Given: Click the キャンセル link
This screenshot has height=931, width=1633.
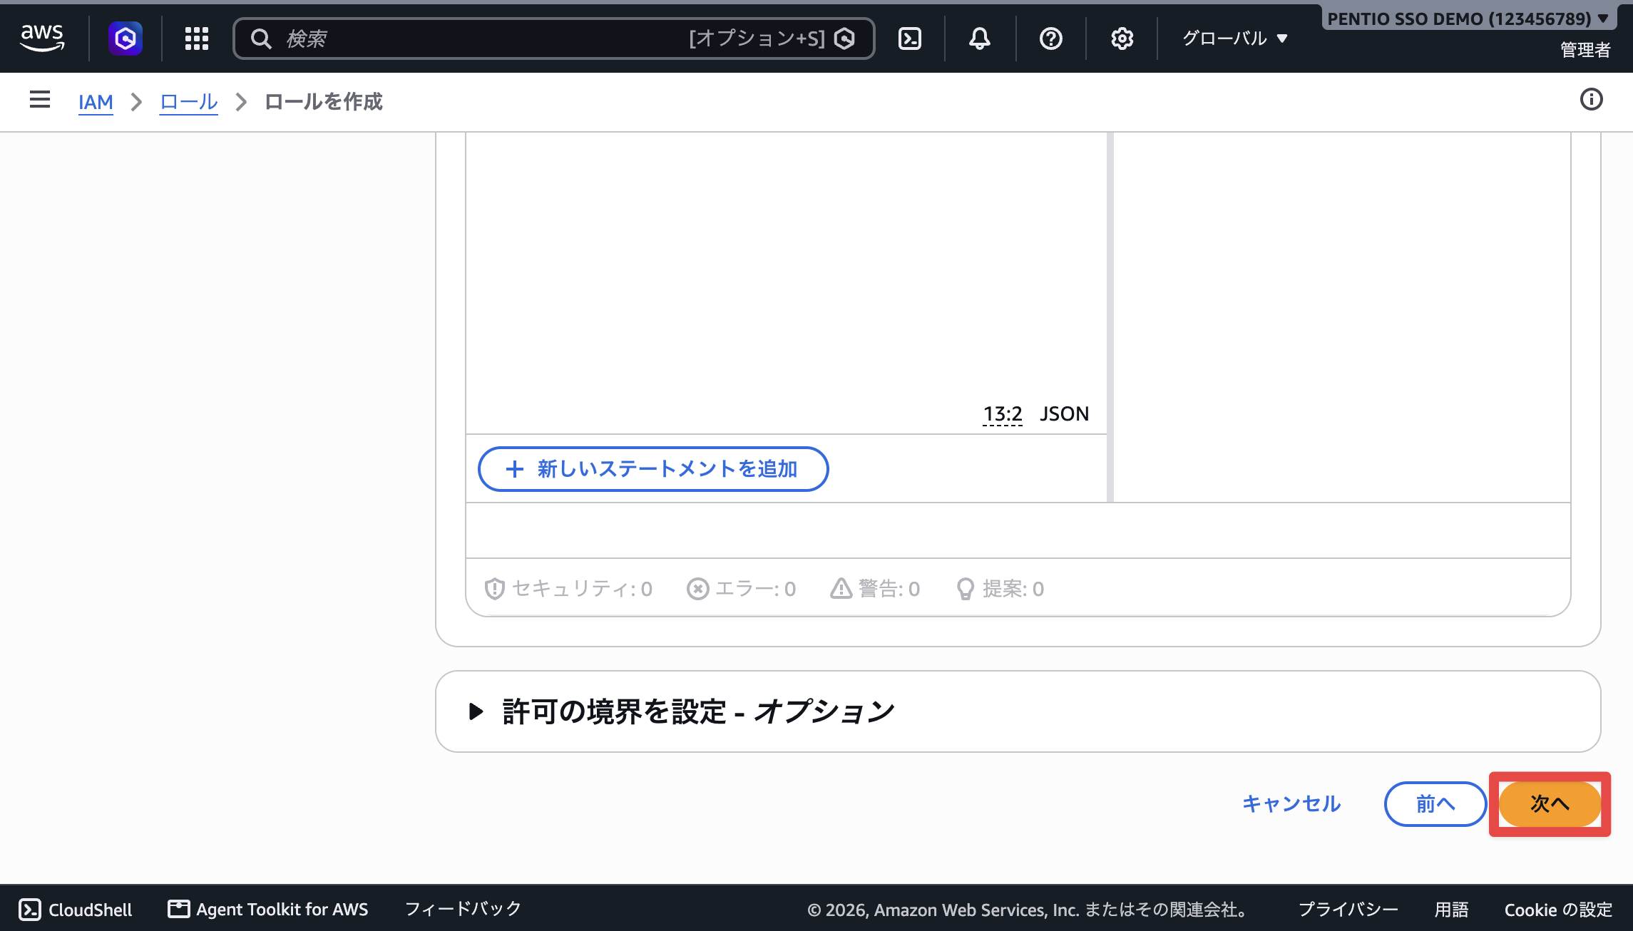Looking at the screenshot, I should point(1291,804).
